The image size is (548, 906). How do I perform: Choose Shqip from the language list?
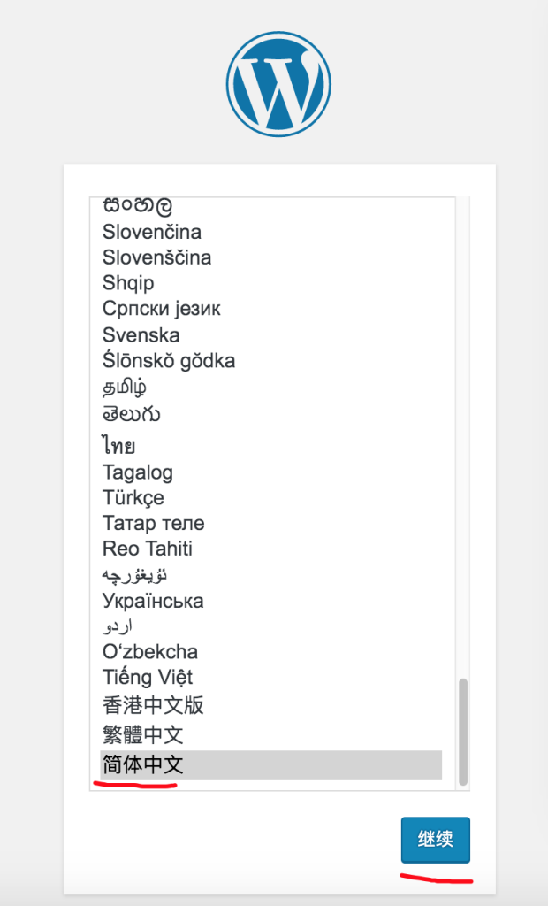coord(128,283)
